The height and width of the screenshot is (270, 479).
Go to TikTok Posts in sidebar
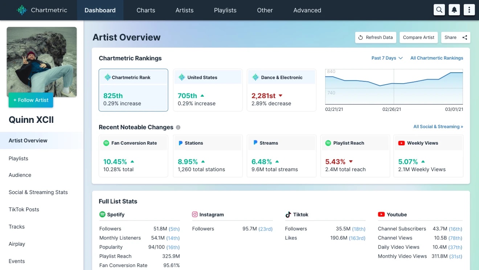[24, 210]
